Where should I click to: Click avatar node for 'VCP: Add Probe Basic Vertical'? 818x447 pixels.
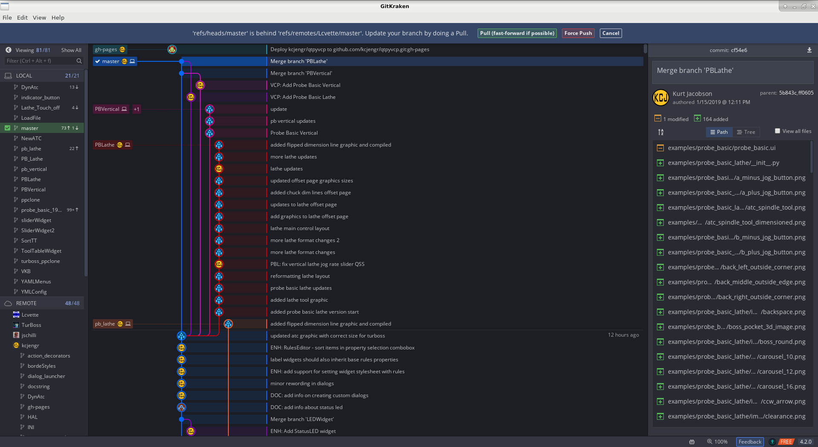click(200, 85)
